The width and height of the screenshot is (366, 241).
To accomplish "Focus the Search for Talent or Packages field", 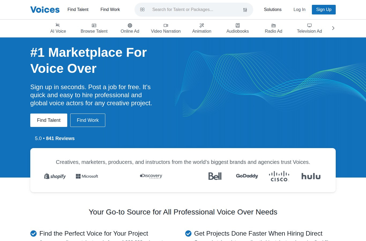I will pos(194,10).
